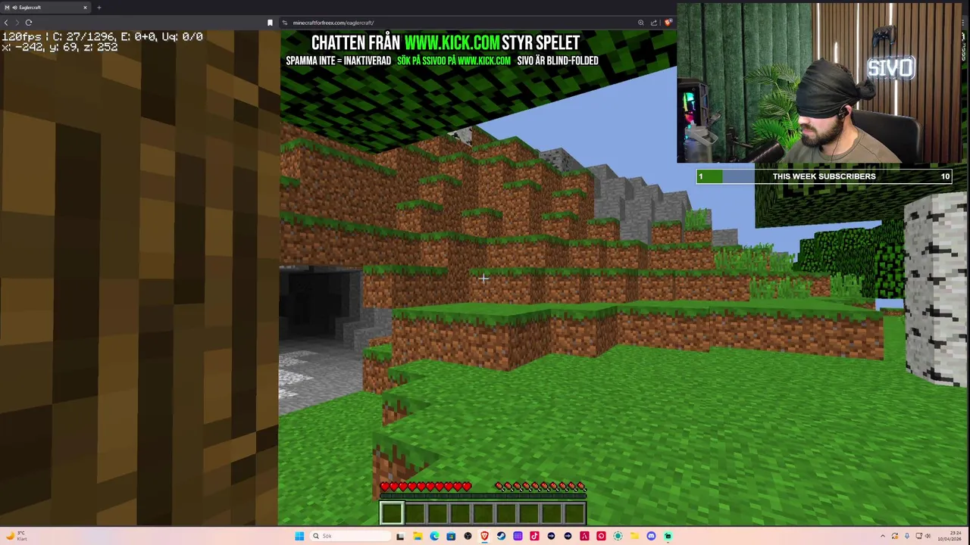Click the SIVO neon sign in webcam
970x545 pixels.
coord(891,68)
